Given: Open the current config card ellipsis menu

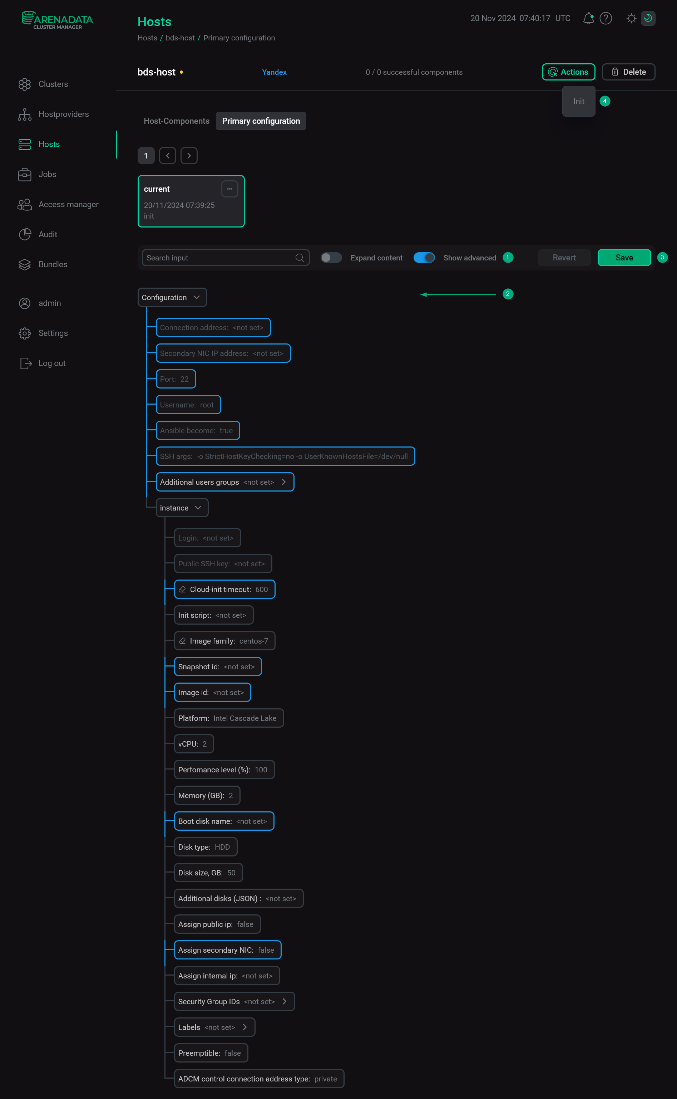Looking at the screenshot, I should (230, 189).
